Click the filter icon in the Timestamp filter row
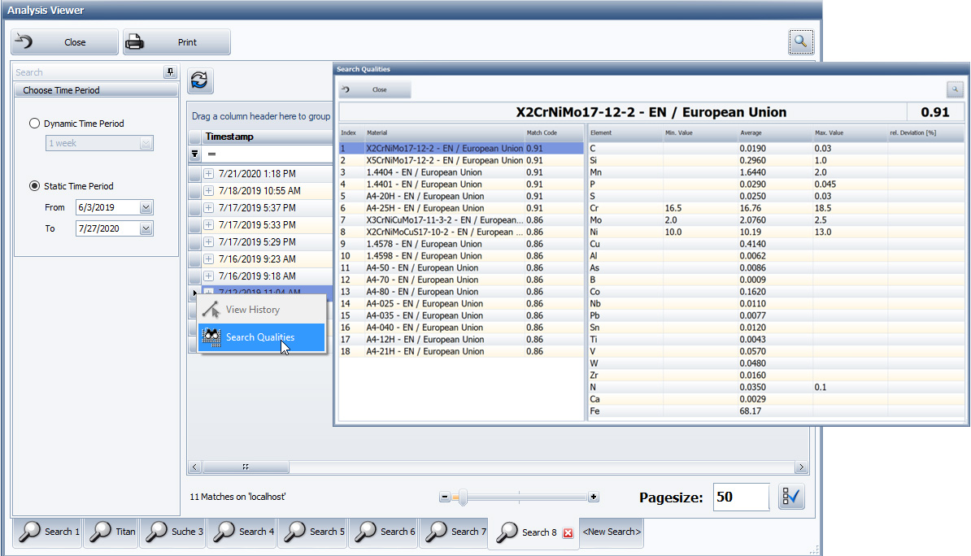The width and height of the screenshot is (971, 556). point(194,154)
